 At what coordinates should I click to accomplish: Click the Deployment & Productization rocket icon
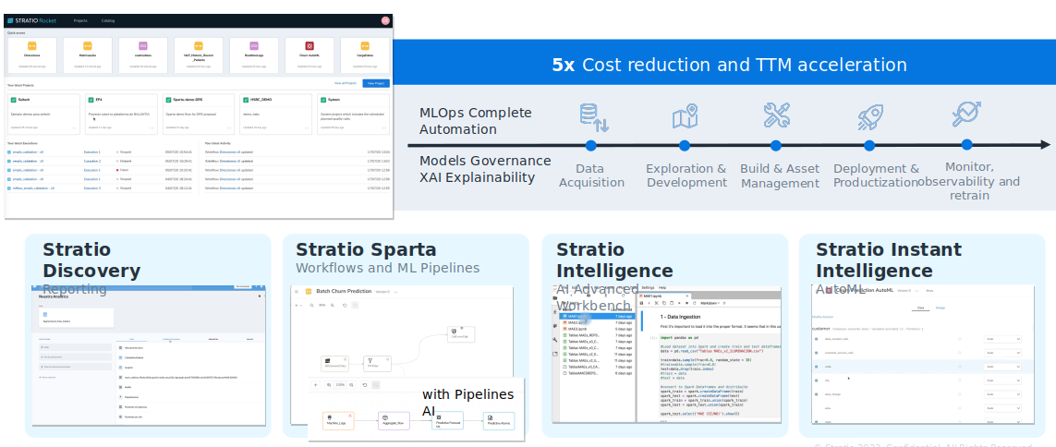(870, 117)
